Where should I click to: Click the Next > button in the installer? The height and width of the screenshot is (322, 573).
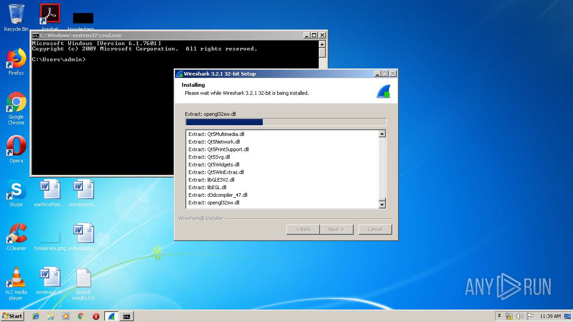(x=337, y=229)
